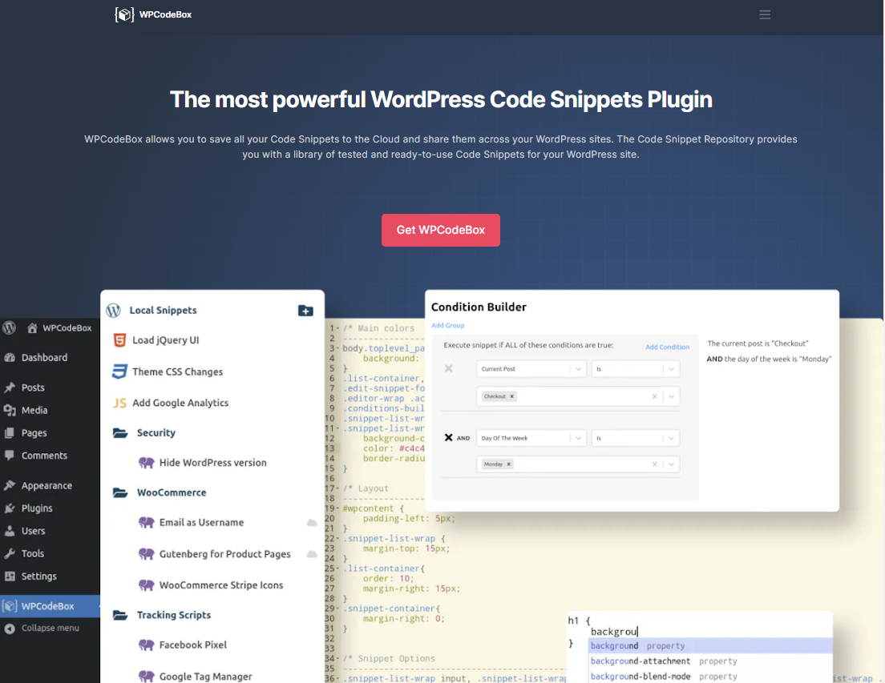Image resolution: width=885 pixels, height=683 pixels.
Task: Click the PHP elephant icon for Facebook Pixel
Action: pyautogui.click(x=146, y=645)
